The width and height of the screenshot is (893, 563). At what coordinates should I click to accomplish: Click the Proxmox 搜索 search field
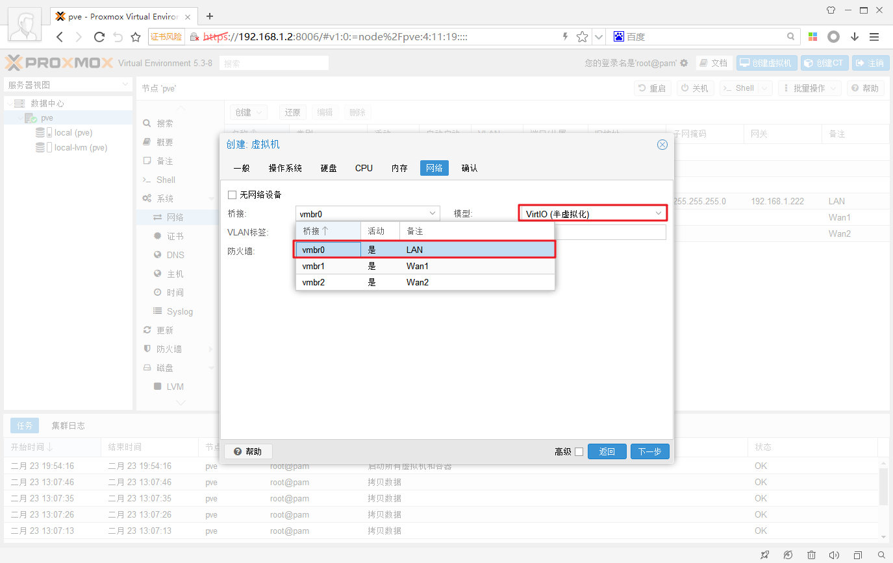pos(274,63)
